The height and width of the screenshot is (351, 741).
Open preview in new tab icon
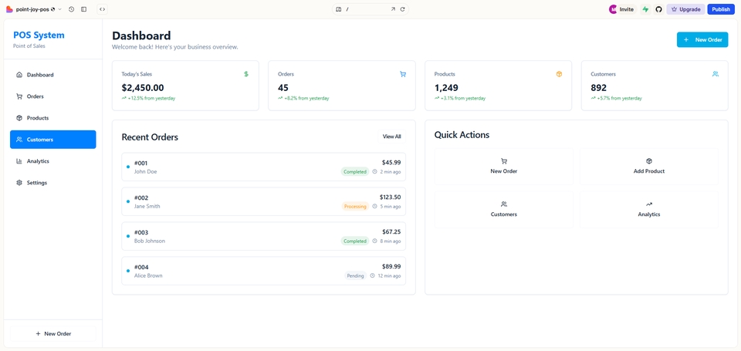(x=393, y=9)
